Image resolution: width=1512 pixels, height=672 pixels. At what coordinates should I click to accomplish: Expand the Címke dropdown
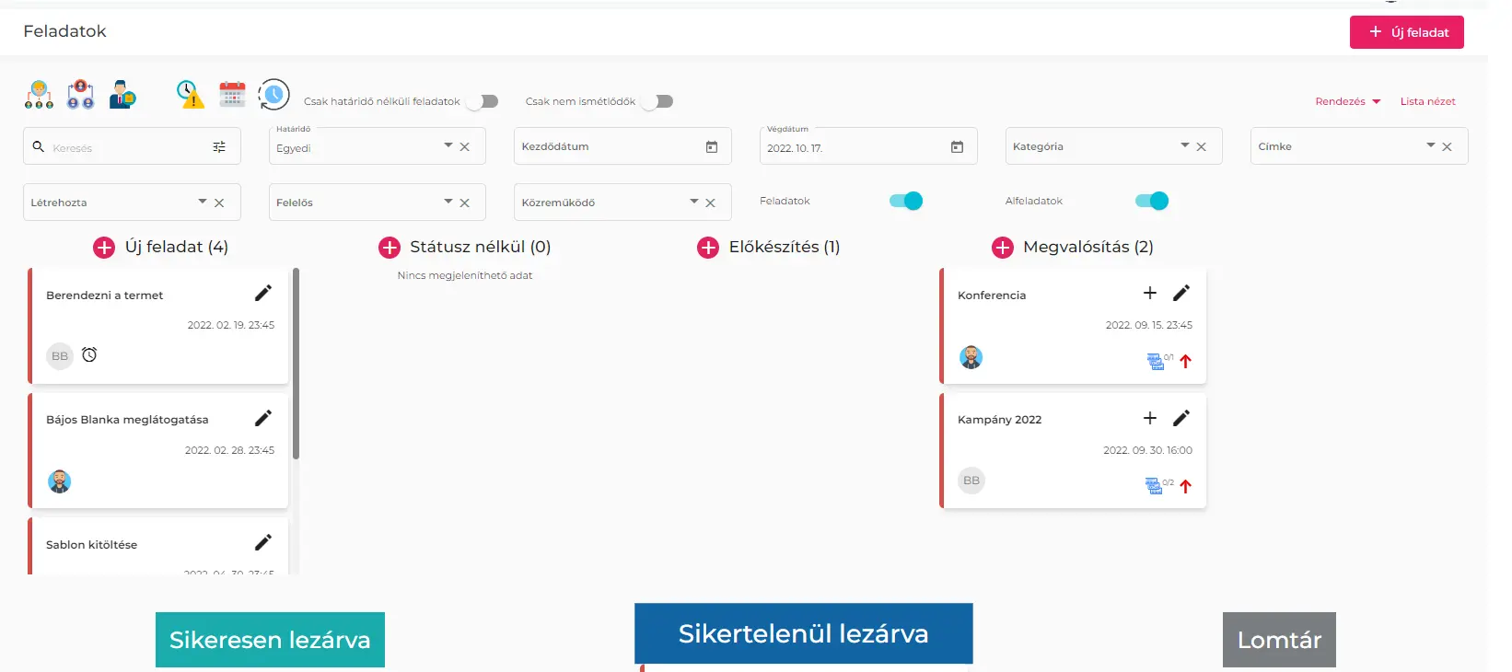[x=1431, y=145]
